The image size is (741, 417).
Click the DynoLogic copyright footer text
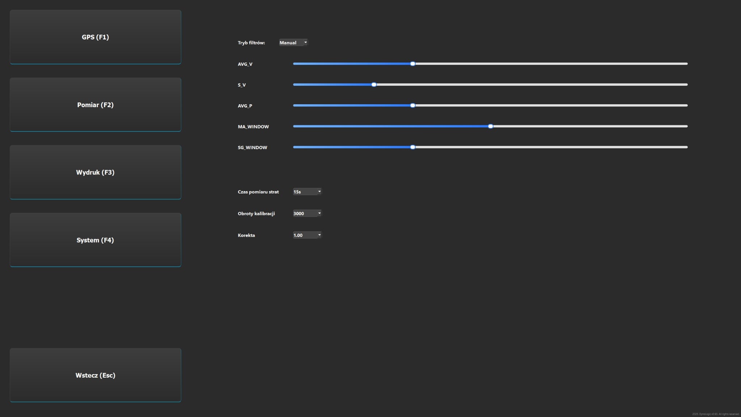coord(716,414)
